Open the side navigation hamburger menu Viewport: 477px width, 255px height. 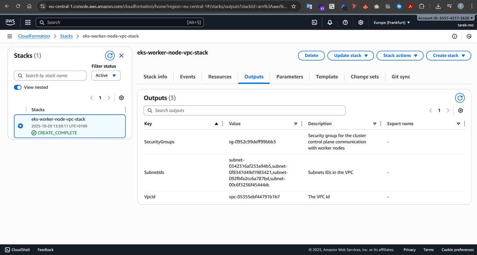[x=10, y=36]
